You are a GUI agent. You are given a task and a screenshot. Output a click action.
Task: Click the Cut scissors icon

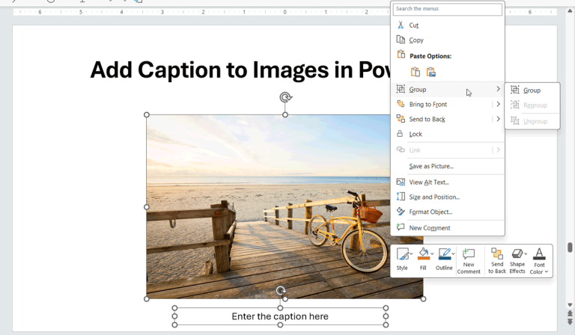click(401, 25)
